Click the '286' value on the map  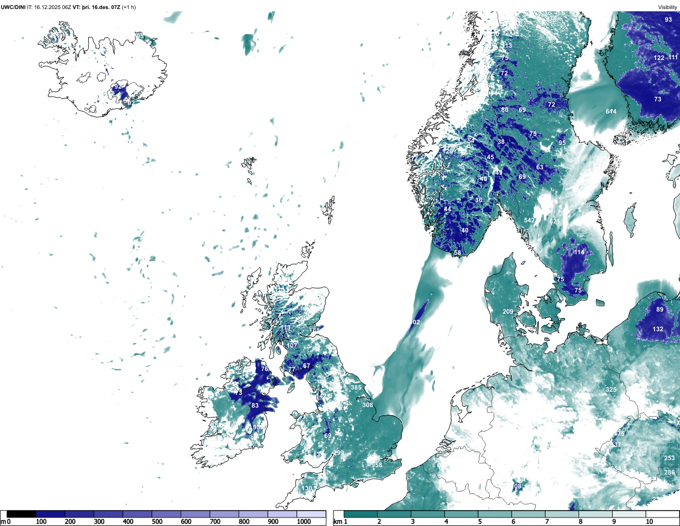[x=669, y=472]
